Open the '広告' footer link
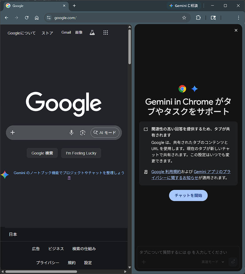Viewport: 245px width, 274px height. tap(36, 249)
